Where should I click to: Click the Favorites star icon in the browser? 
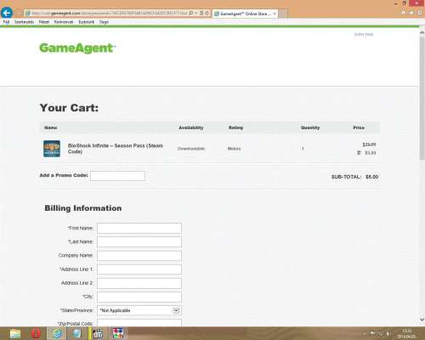411,13
